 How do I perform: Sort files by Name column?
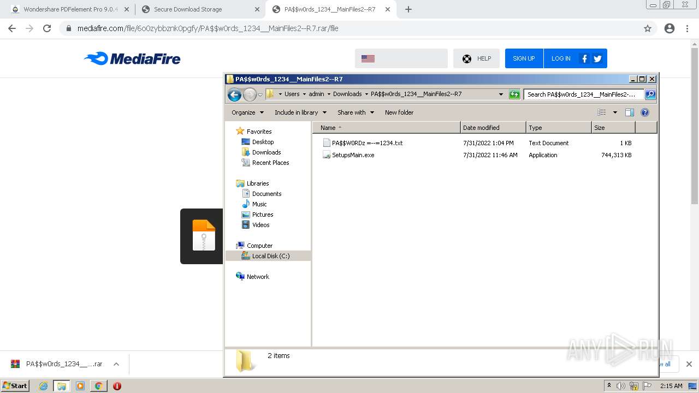click(x=387, y=128)
